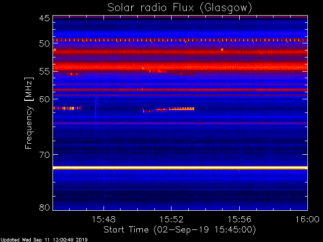Click the 15:52 time tick label
Screen dimensions: 323x242
(172, 219)
